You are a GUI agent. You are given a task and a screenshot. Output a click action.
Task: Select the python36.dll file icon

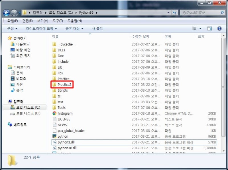[54, 148]
